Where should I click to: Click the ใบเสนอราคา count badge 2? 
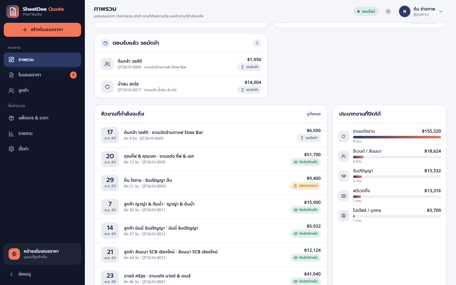click(73, 75)
